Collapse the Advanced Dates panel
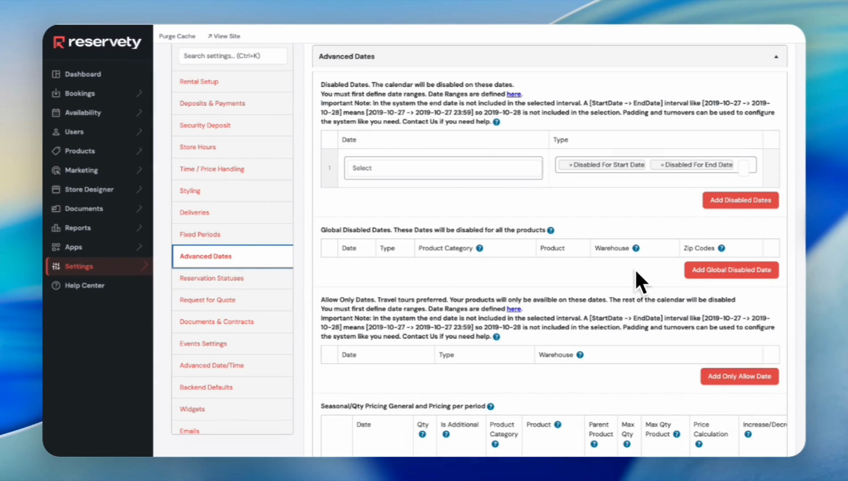The width and height of the screenshot is (848, 481). click(x=776, y=57)
